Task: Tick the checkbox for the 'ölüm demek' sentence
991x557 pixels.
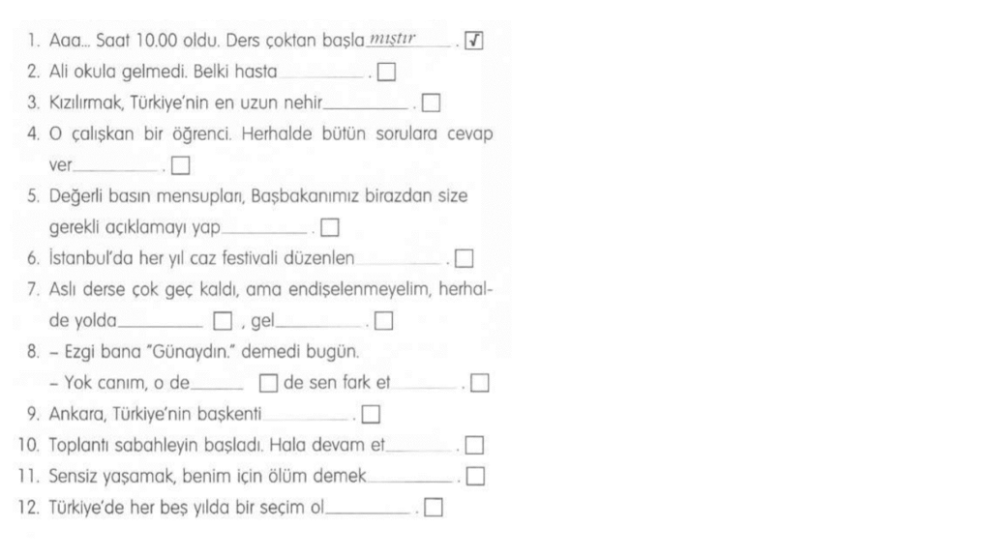Action: (x=474, y=476)
